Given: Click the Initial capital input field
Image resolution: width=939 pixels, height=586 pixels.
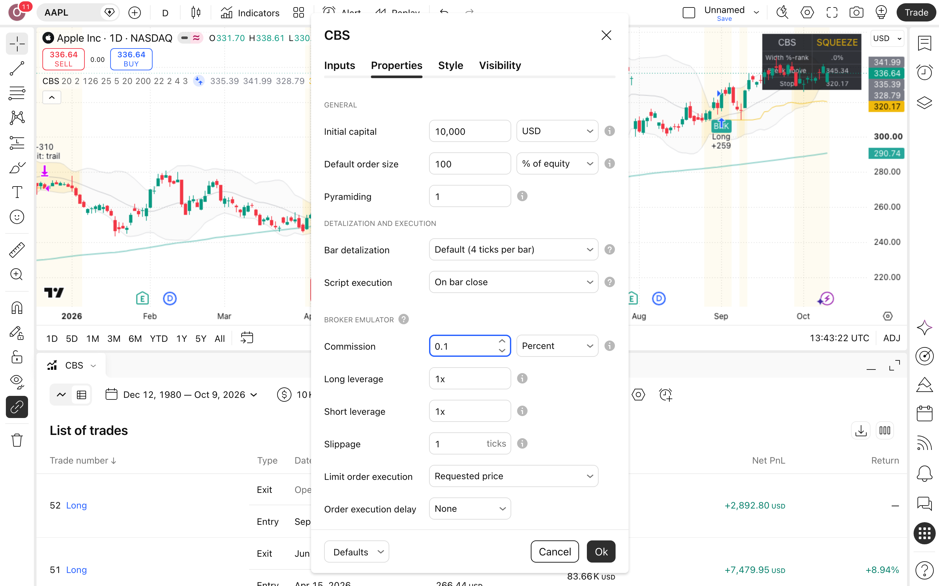Looking at the screenshot, I should [470, 131].
